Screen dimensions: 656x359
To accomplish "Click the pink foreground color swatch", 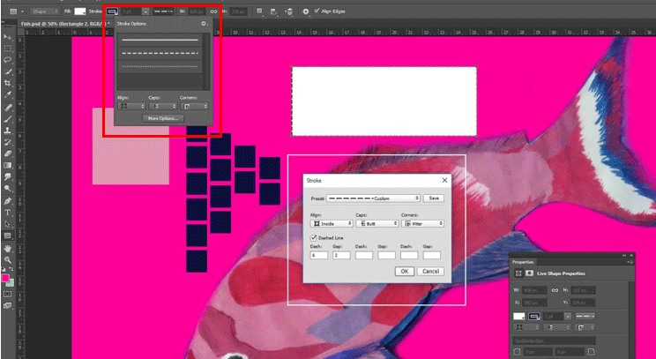I will click(5, 278).
